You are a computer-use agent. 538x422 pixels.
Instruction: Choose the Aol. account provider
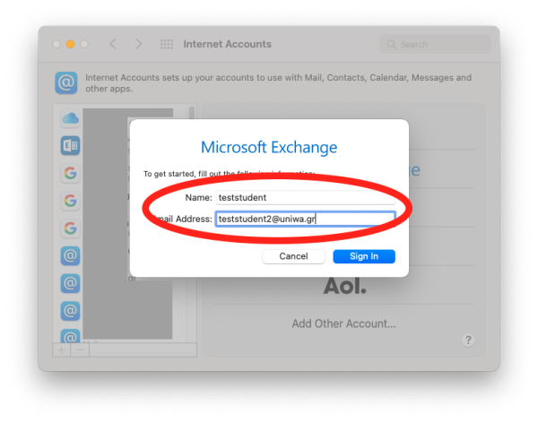344,286
